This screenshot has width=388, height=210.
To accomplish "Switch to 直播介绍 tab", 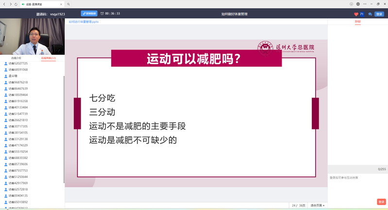I will [x=16, y=58].
